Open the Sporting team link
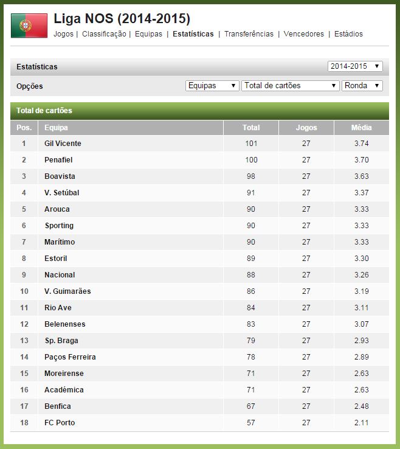 click(59, 226)
